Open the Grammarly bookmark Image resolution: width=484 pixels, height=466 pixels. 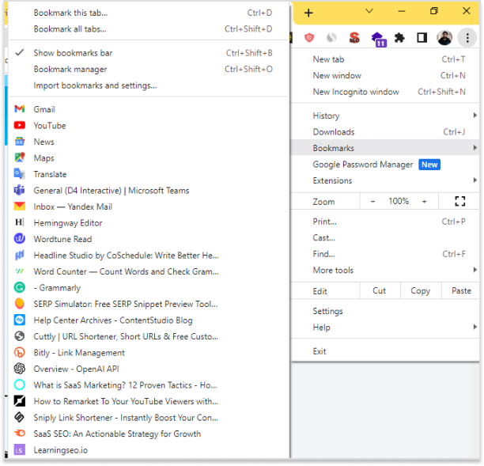(148, 288)
